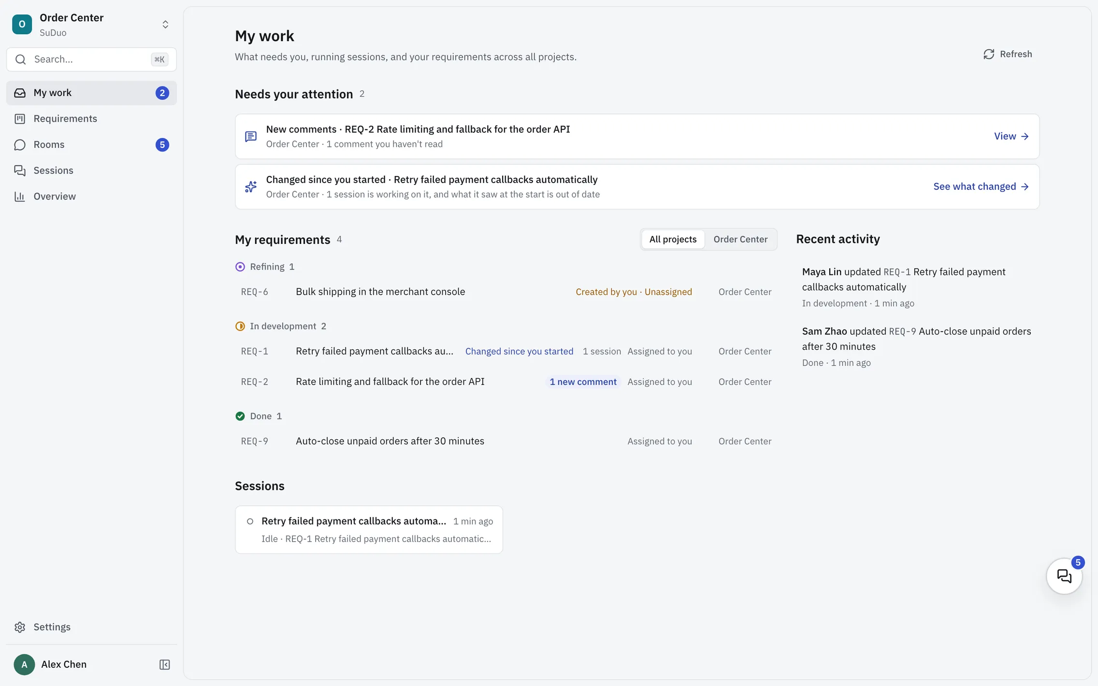The image size is (1098, 686).
Task: Open REQ-6 Bulk shipping in the merchant console
Action: [506, 292]
